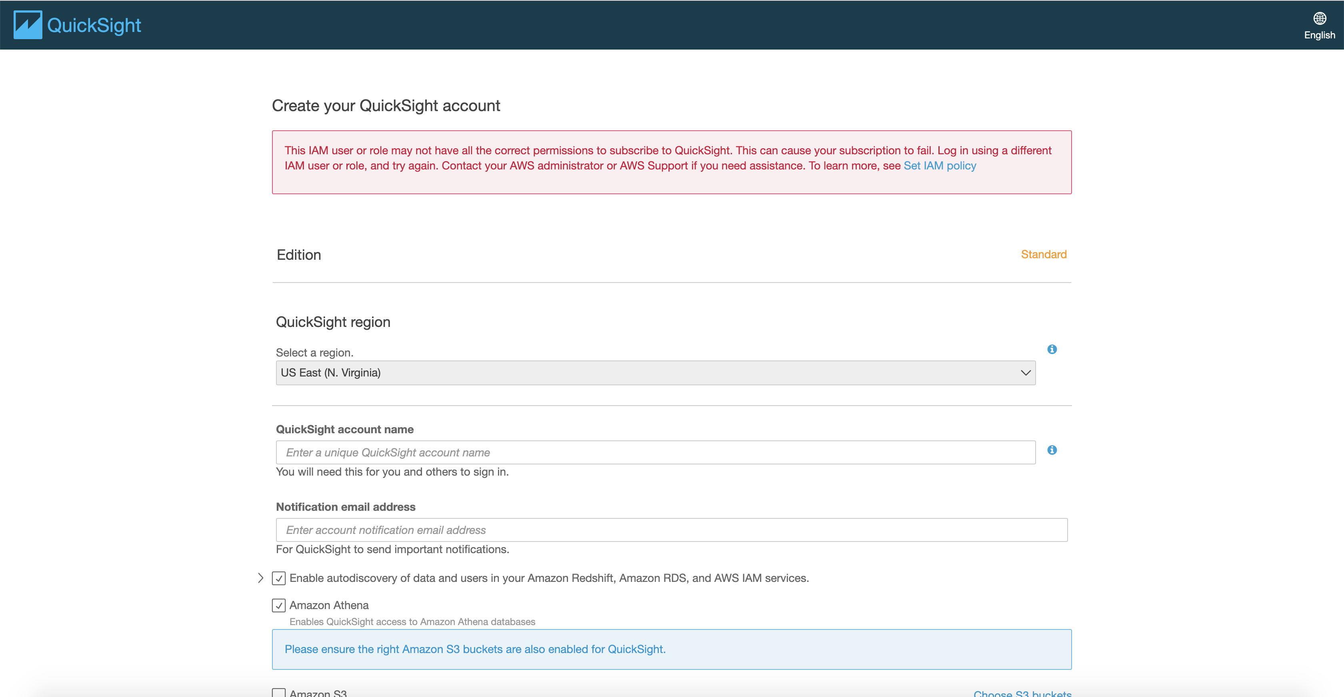
Task: Focus the QuickSight account name field
Action: (x=655, y=452)
